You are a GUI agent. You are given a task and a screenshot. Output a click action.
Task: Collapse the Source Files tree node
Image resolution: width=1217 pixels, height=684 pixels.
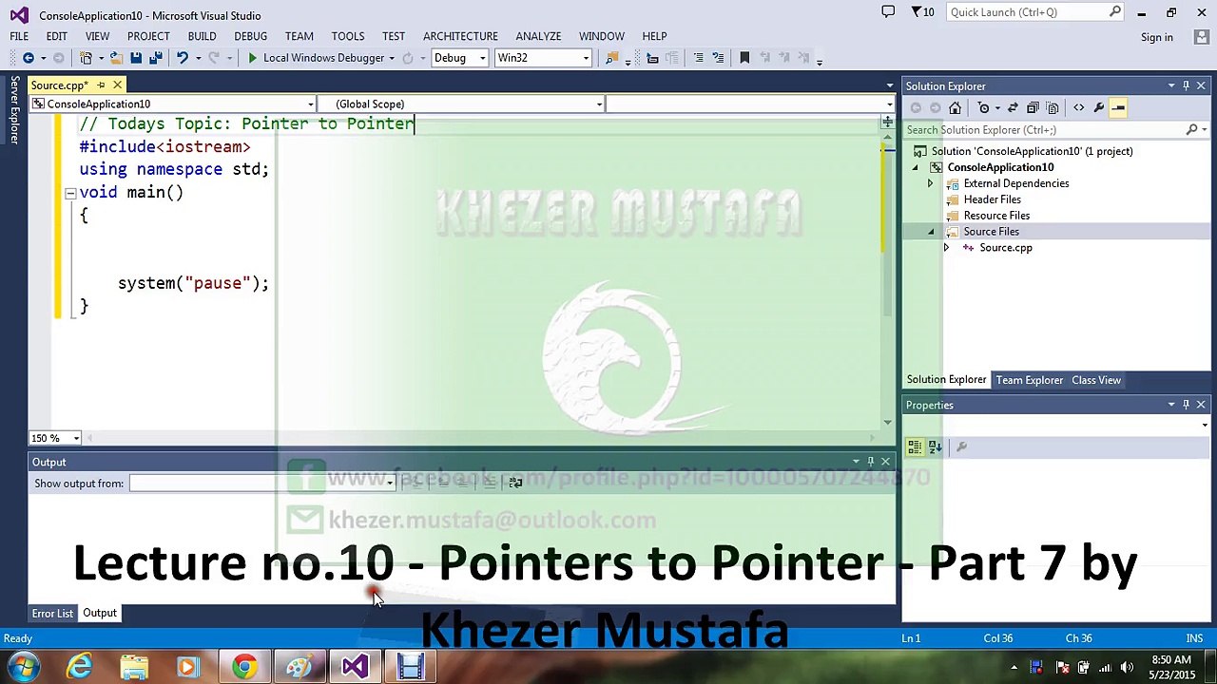[931, 232]
